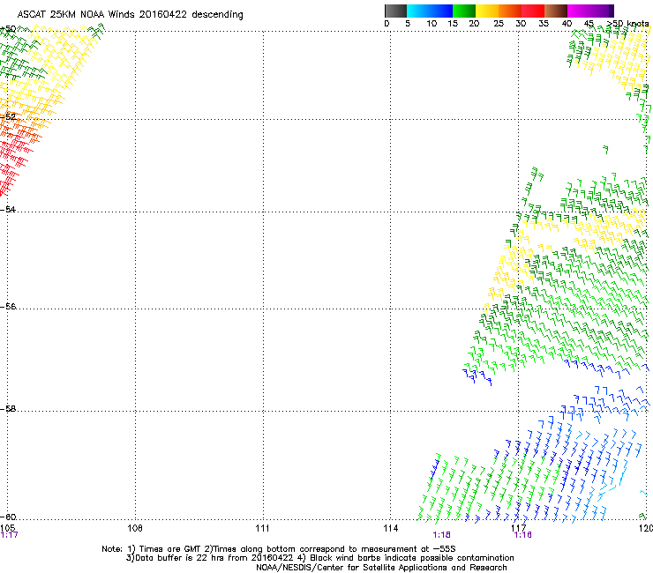Click the latitude label -58

pos(8,409)
